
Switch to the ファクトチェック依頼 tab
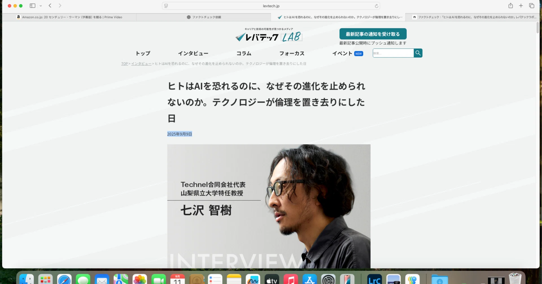click(x=204, y=17)
